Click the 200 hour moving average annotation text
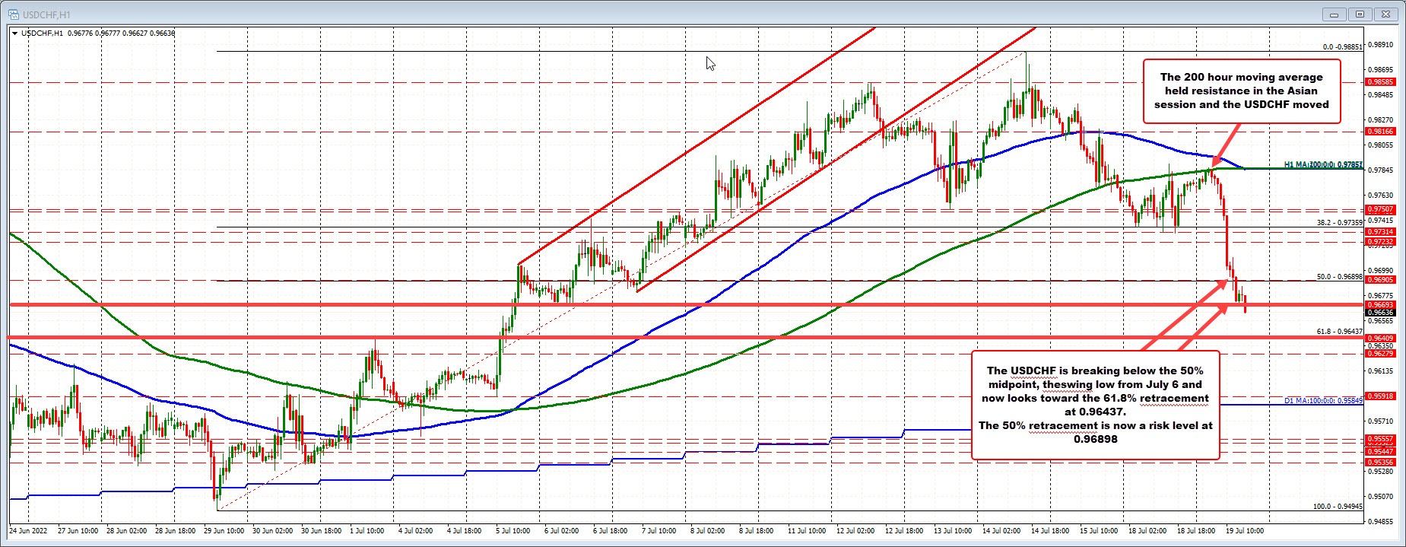This screenshot has width=1406, height=547. pyautogui.click(x=1241, y=91)
